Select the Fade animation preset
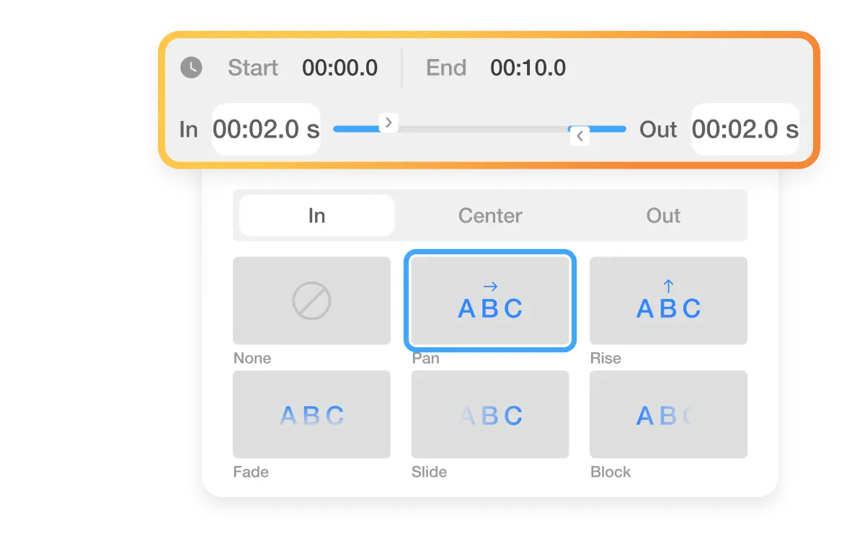The image size is (865, 533). point(311,414)
